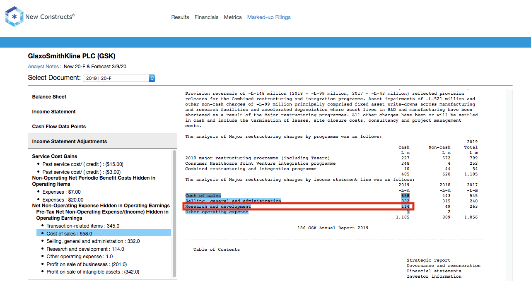
Task: Click the Service Cost Gains heading
Action: point(55,156)
